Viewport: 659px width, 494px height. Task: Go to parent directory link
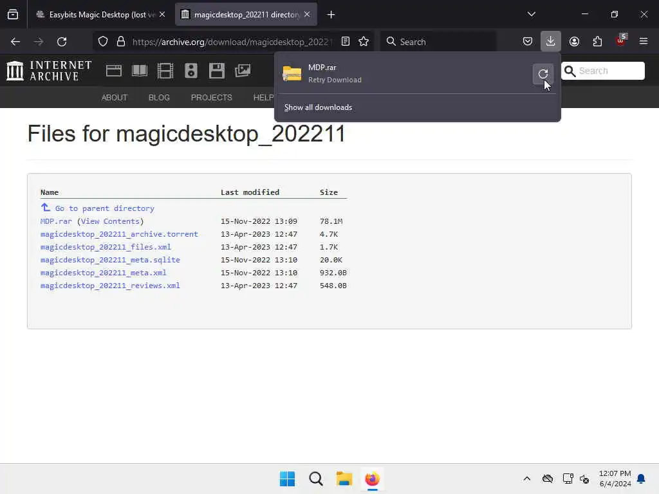[x=105, y=208]
